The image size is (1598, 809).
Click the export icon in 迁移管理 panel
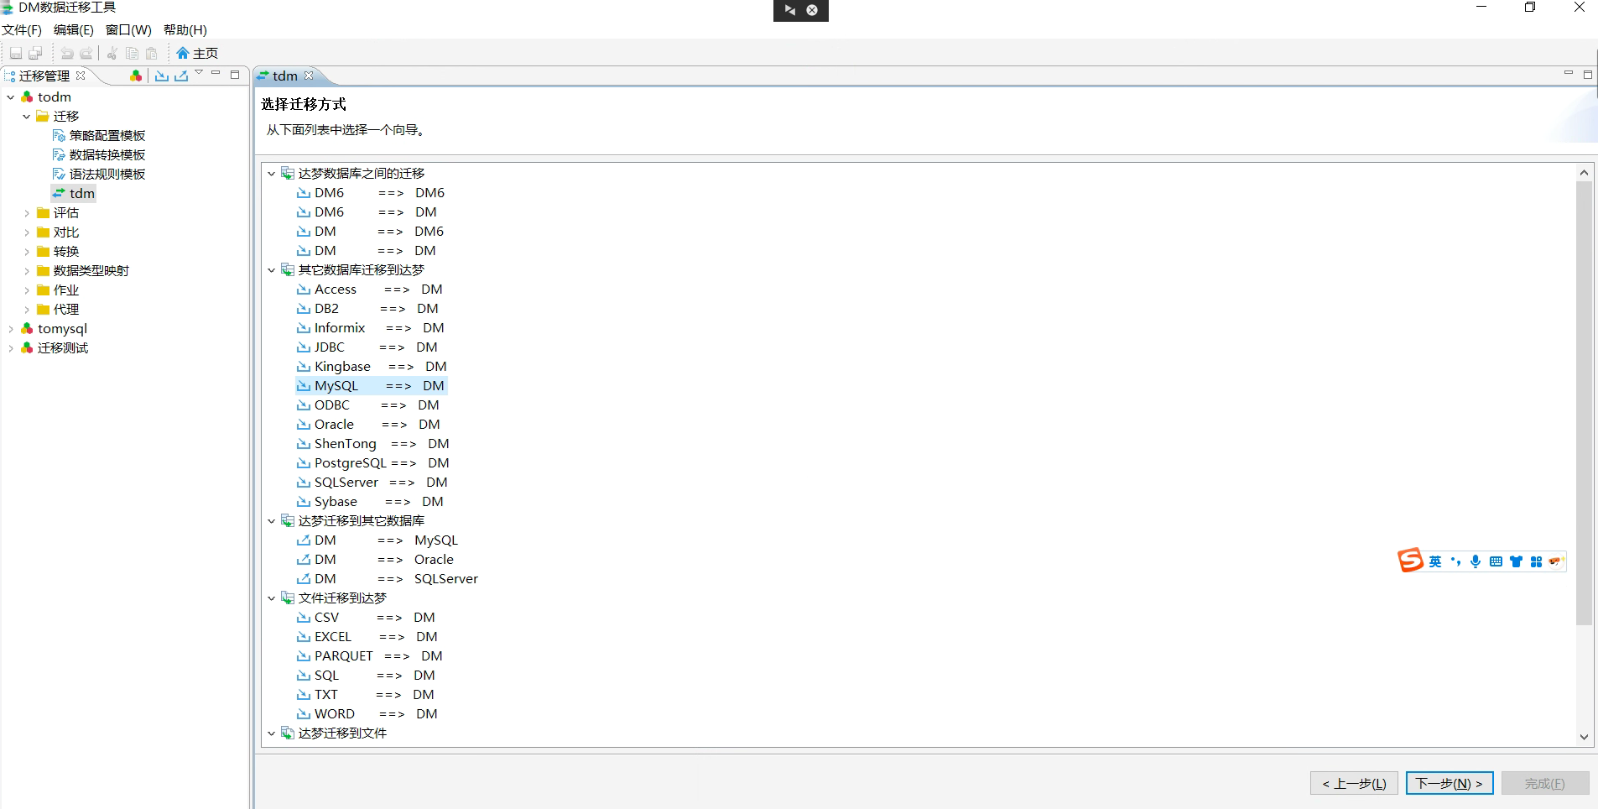point(181,76)
